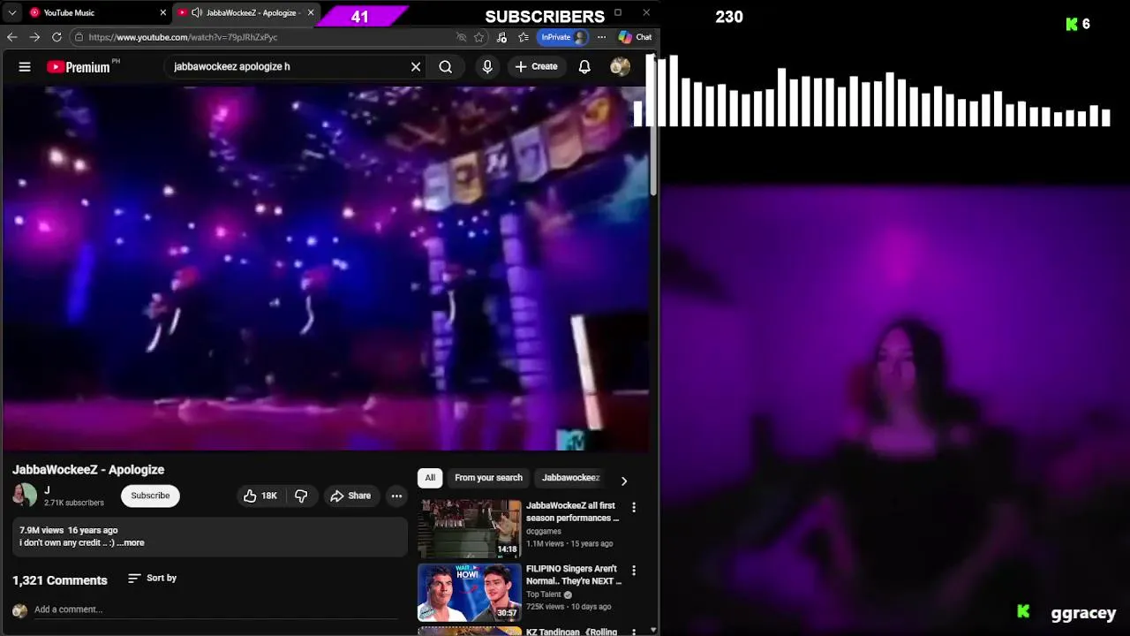Close the YouTube Music tab
The height and width of the screenshot is (636, 1130).
click(x=162, y=12)
